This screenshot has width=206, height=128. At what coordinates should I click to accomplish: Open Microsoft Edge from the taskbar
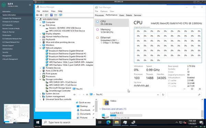108,122
